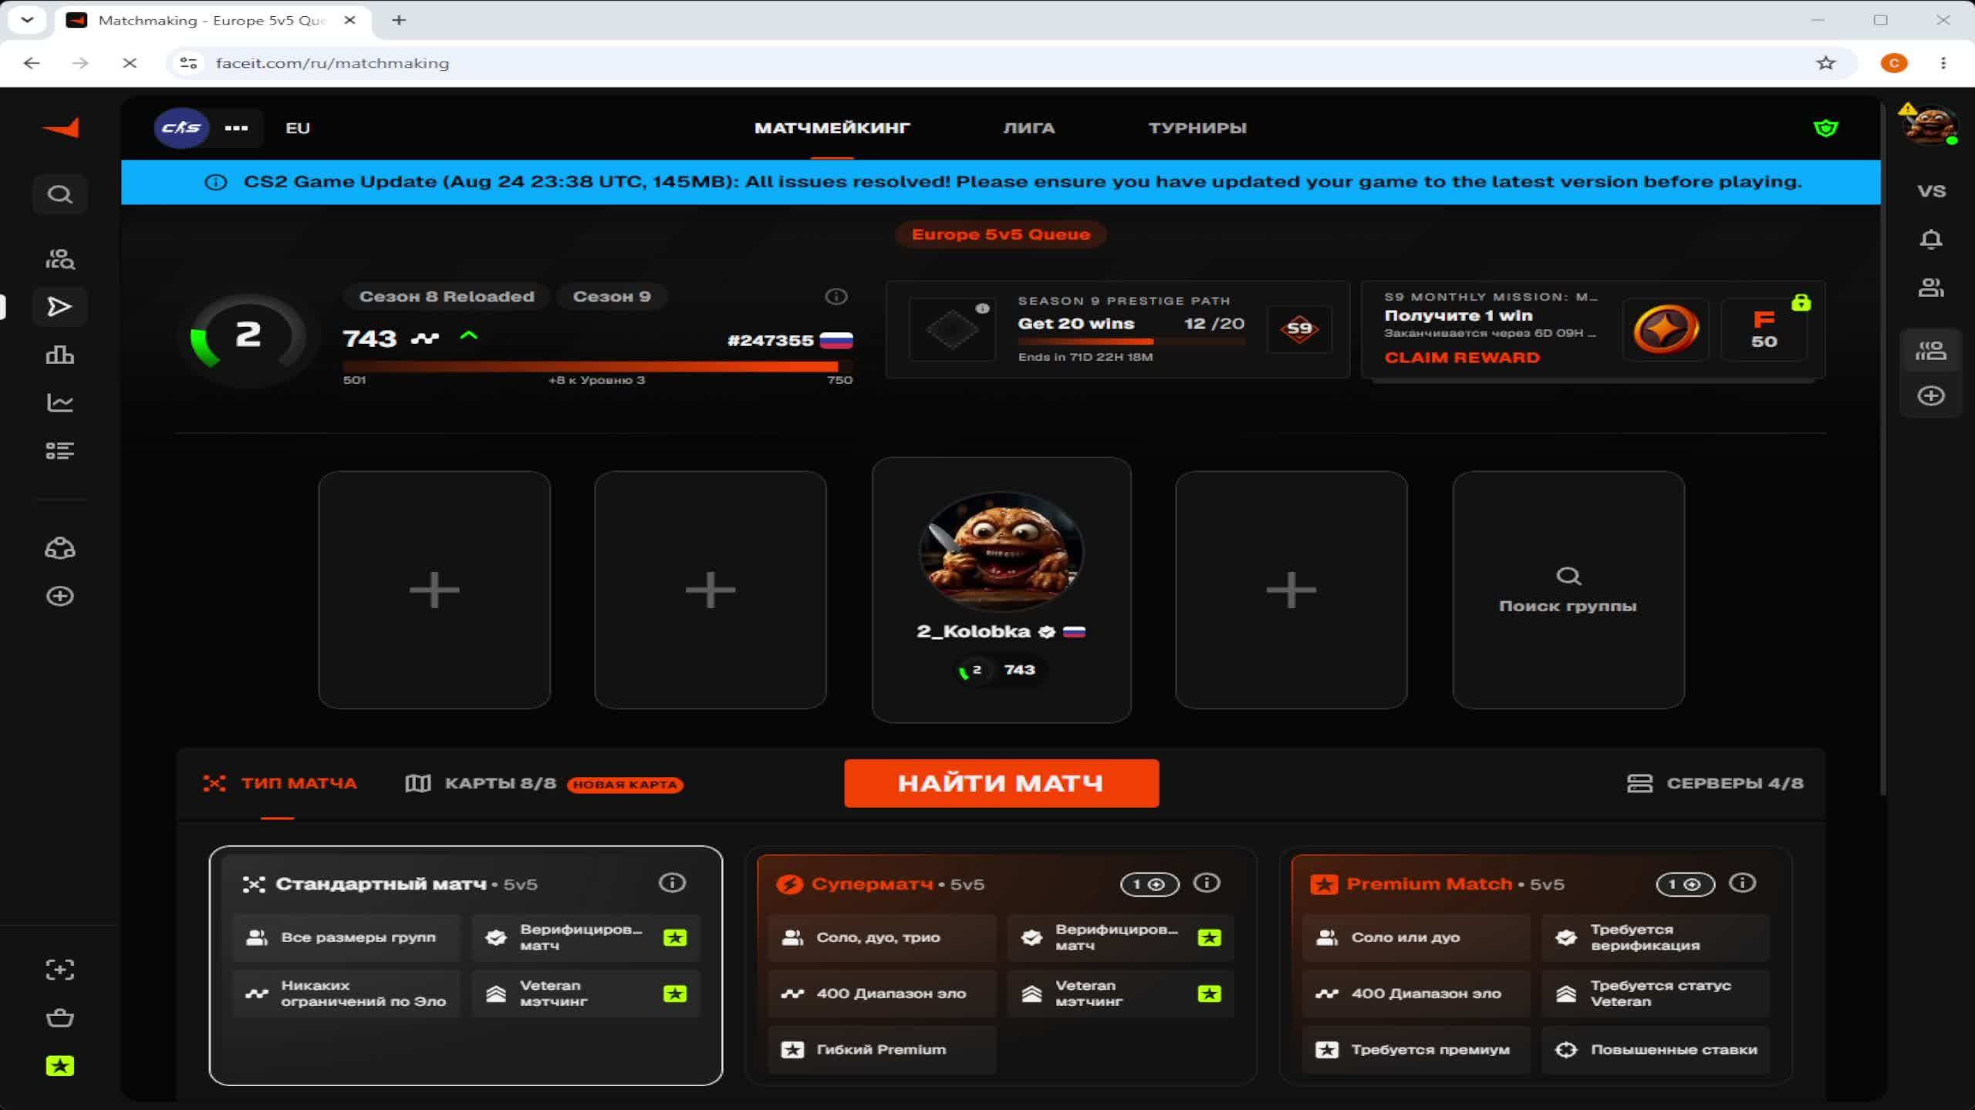Open the stats chart icon in the sidebar
This screenshot has width=1975, height=1110.
(x=60, y=402)
